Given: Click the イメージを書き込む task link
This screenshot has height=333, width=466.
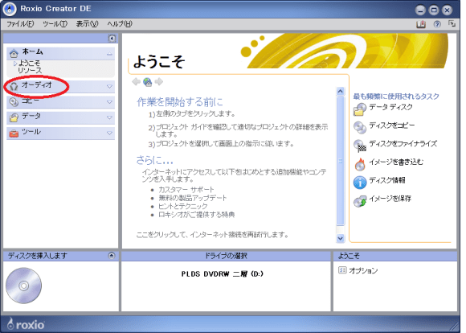Looking at the screenshot, I should tap(396, 162).
